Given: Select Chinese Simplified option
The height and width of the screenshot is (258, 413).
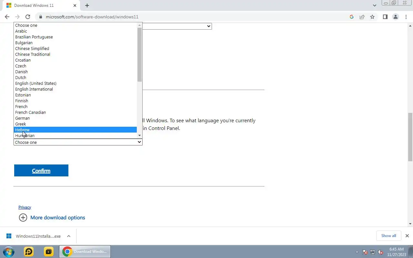Looking at the screenshot, I should click(x=76, y=48).
